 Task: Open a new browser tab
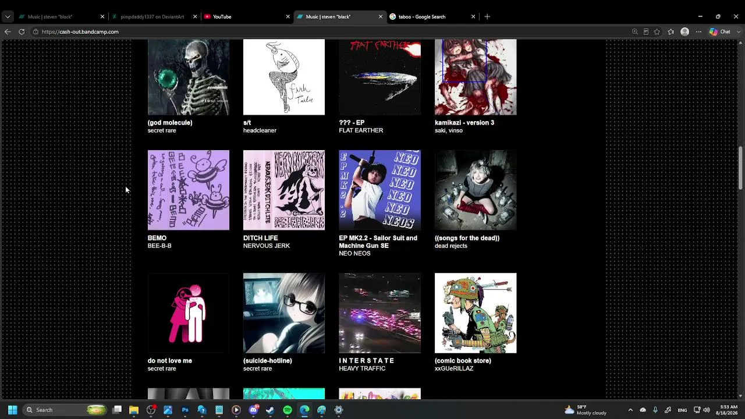487,16
